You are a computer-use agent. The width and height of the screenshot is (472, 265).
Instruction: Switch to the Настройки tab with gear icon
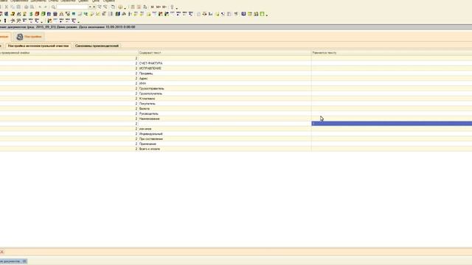tap(29, 37)
